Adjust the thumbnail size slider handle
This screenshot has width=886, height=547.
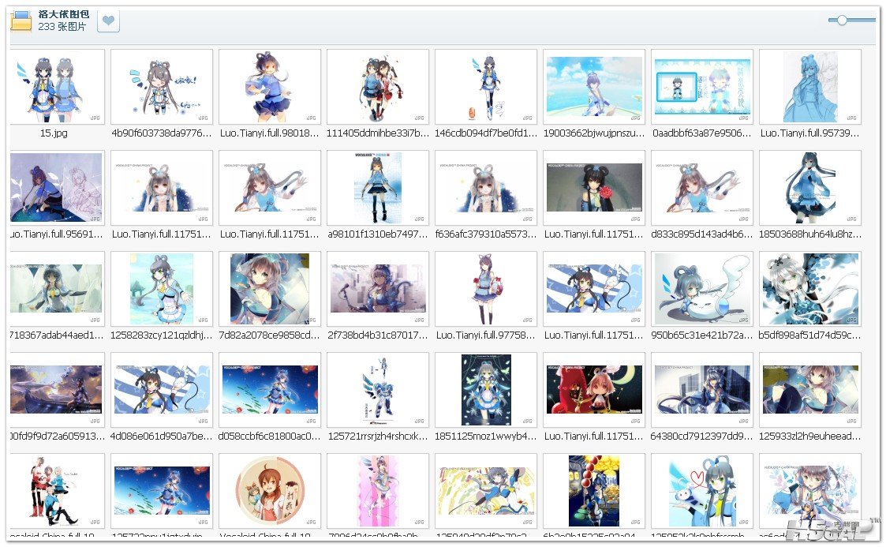click(x=842, y=20)
